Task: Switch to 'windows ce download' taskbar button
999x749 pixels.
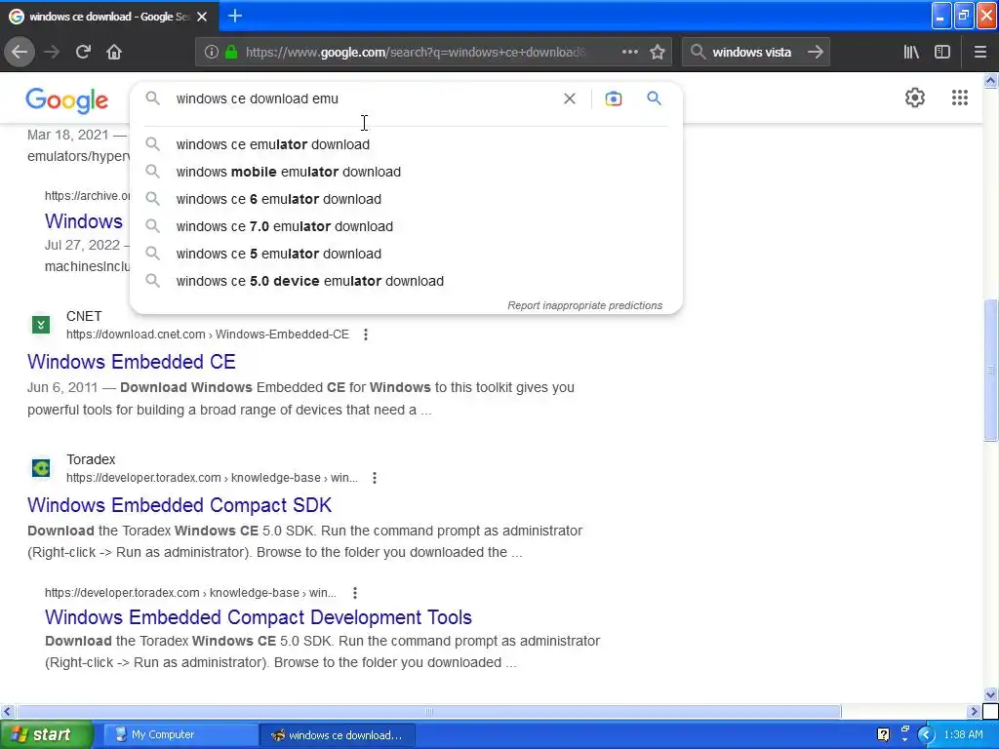Action: (x=337, y=735)
